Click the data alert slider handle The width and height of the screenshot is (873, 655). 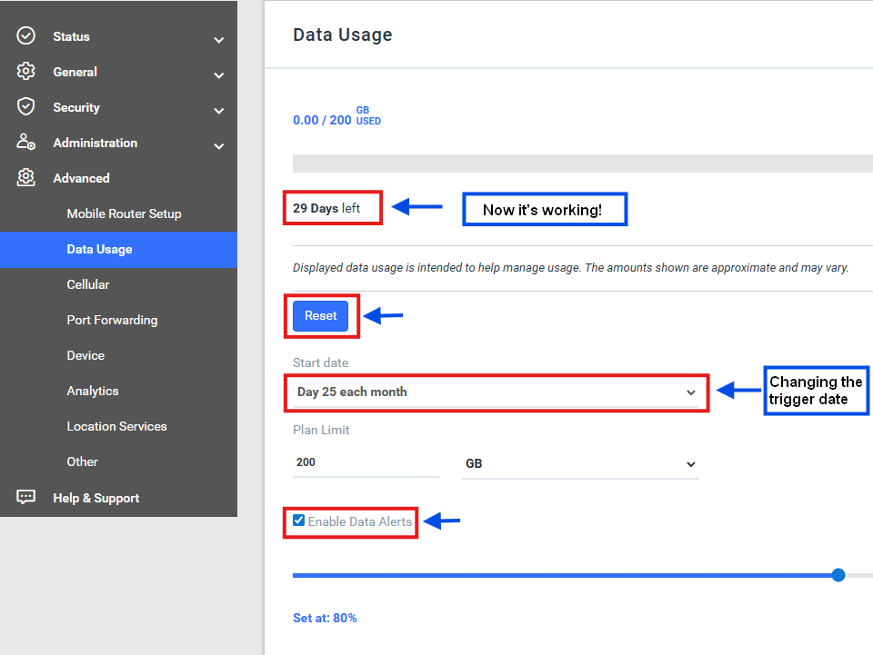(838, 575)
